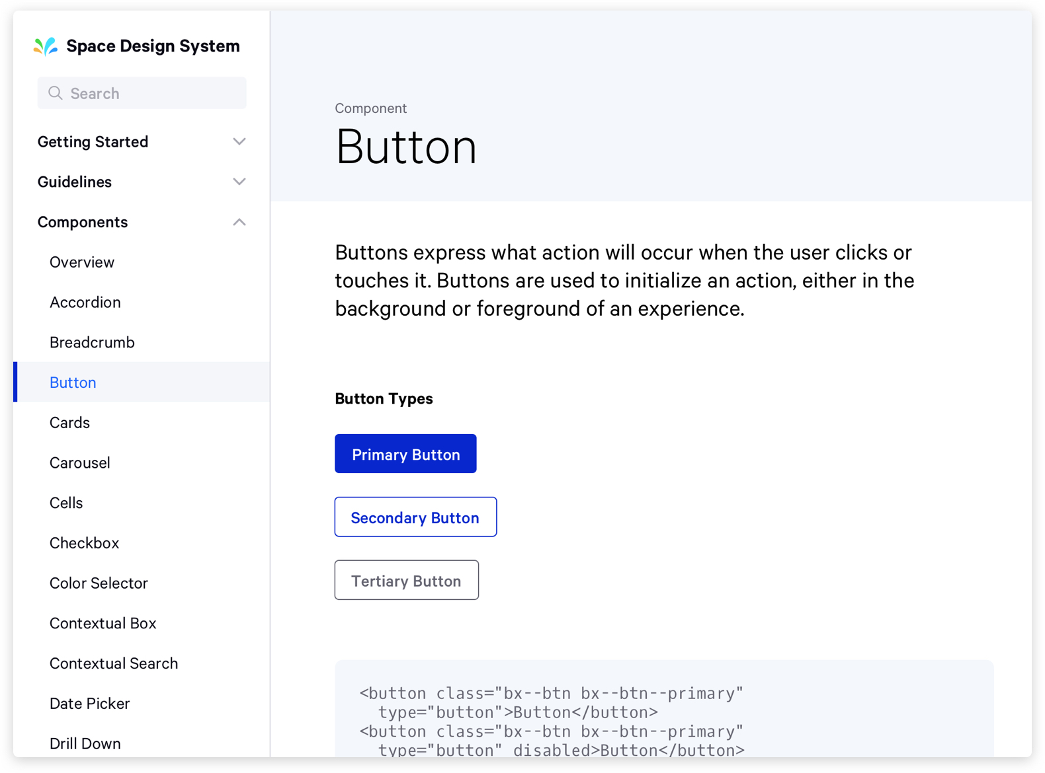Click the outlined Secondary Button

(x=415, y=517)
